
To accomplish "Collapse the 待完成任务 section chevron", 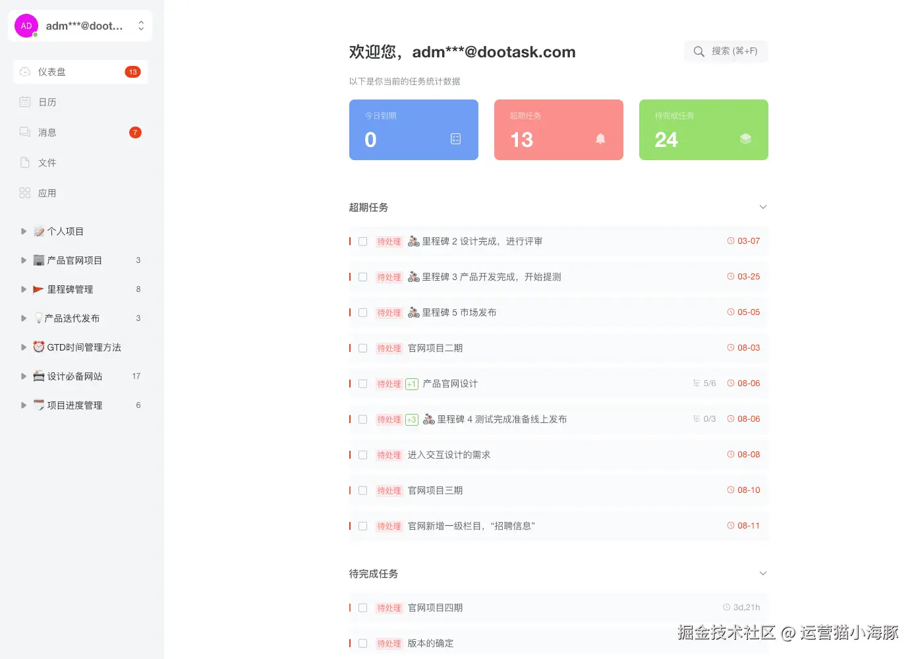I will click(763, 573).
